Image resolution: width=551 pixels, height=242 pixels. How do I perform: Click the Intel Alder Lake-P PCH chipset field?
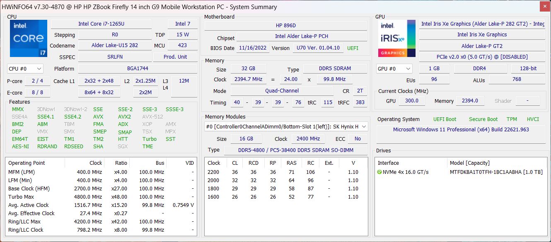(302, 36)
